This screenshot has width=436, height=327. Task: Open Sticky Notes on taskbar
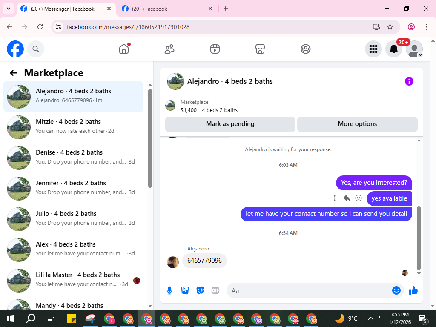[72, 318]
